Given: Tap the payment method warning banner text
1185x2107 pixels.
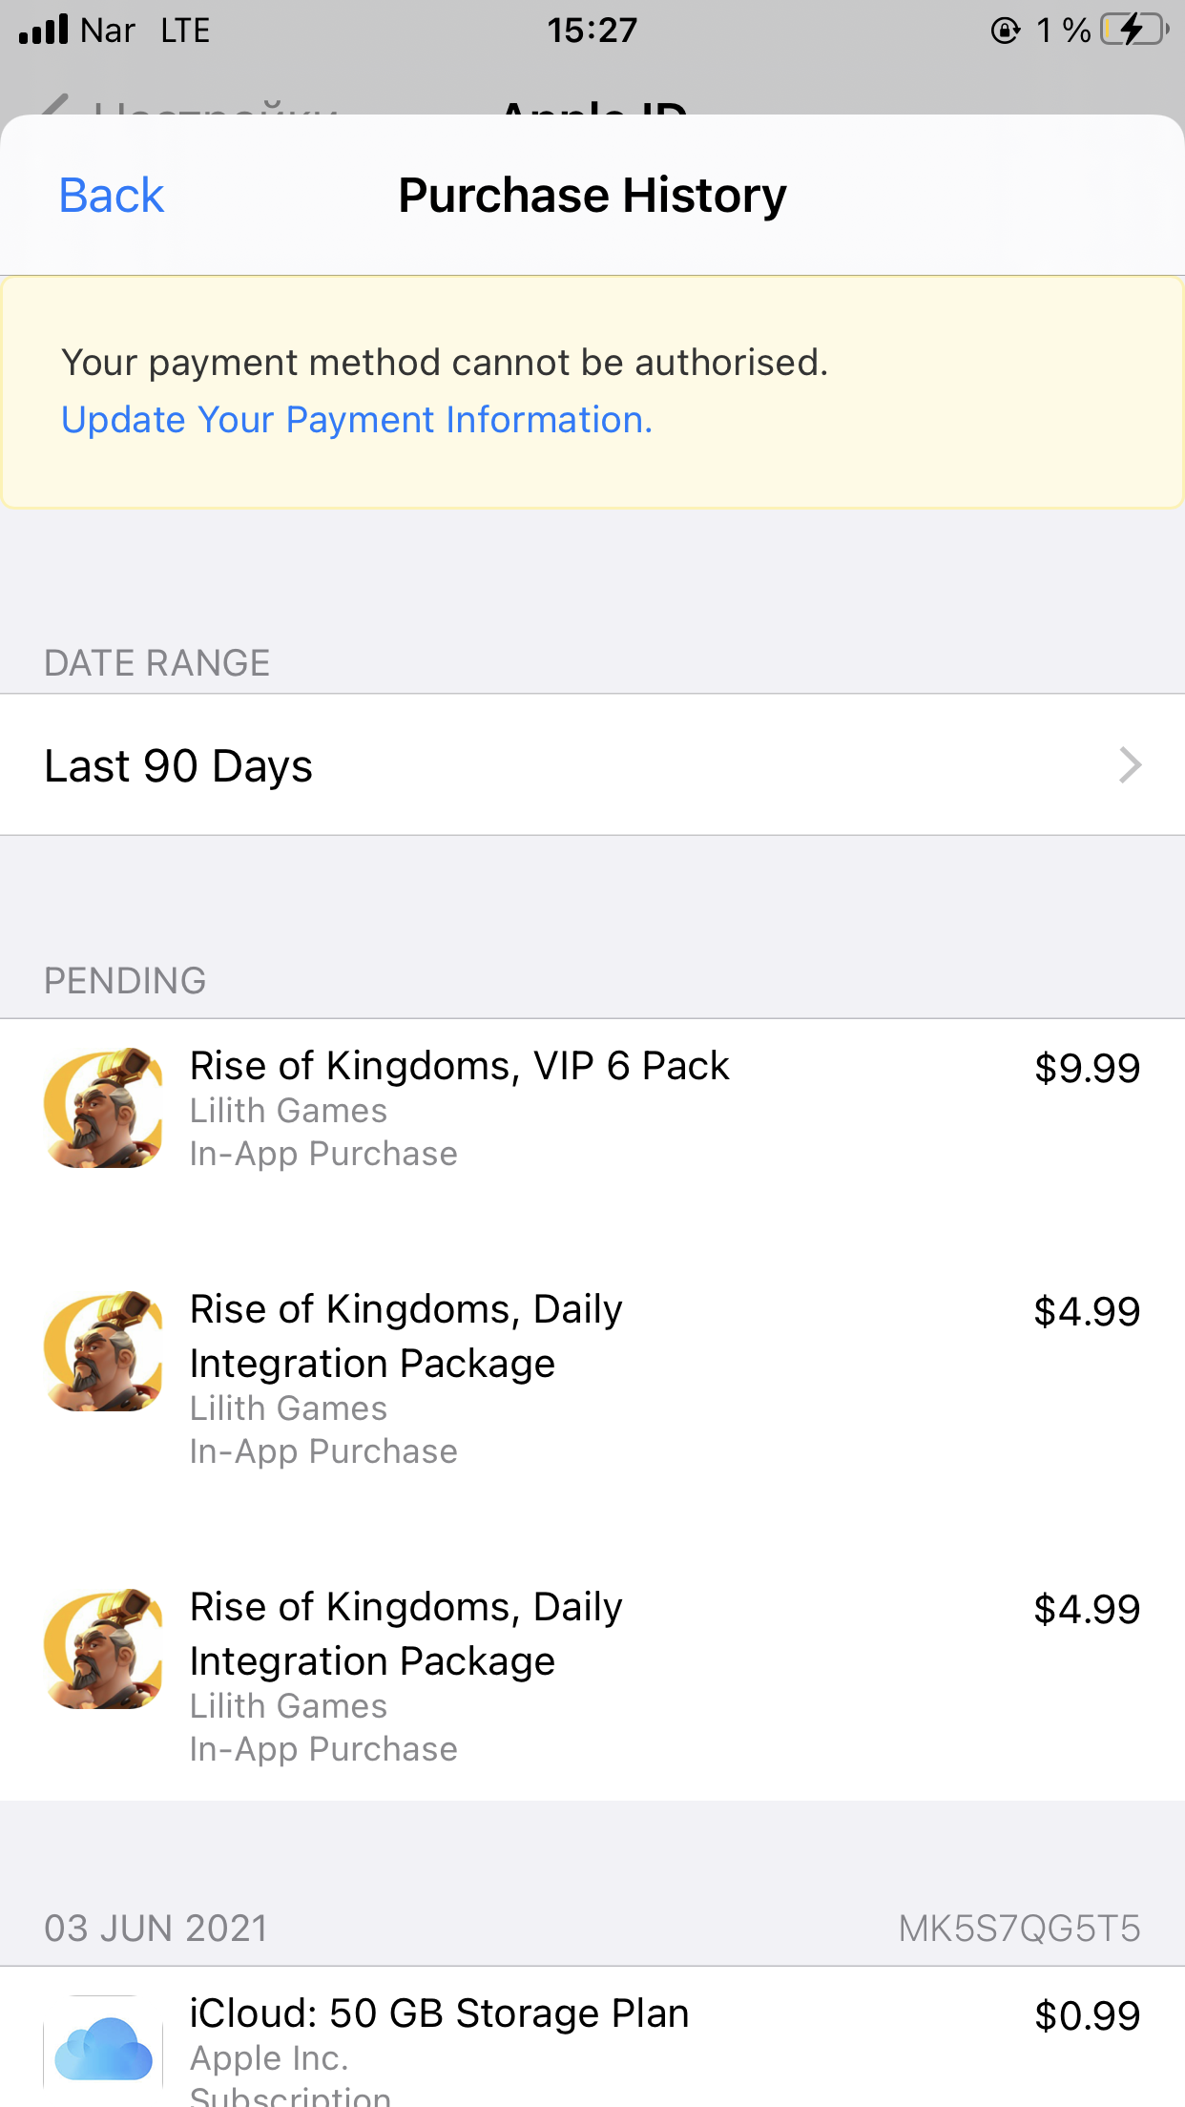Looking at the screenshot, I should tap(445, 363).
